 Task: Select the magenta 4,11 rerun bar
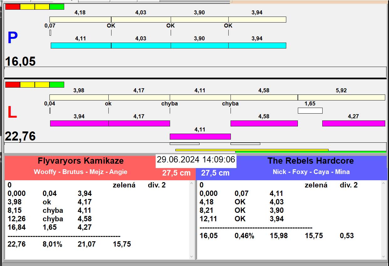200,136
